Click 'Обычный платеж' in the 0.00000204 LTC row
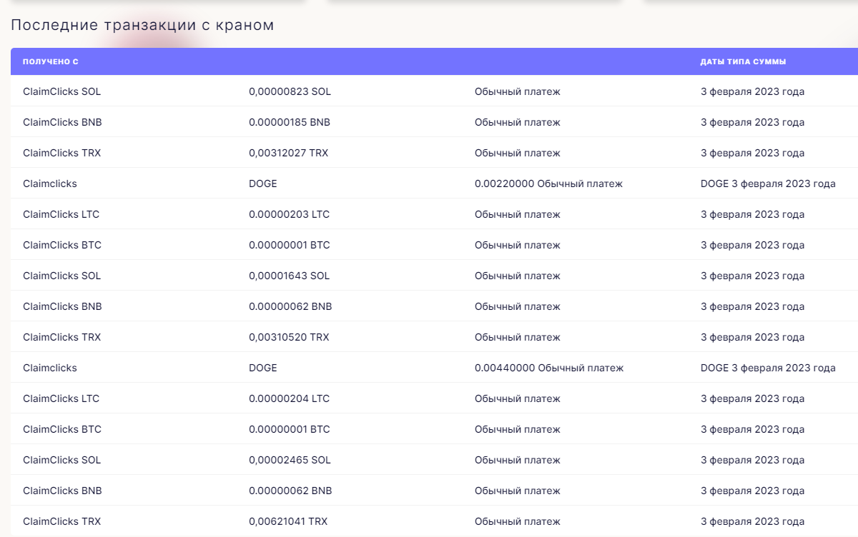The image size is (858, 537). point(518,398)
